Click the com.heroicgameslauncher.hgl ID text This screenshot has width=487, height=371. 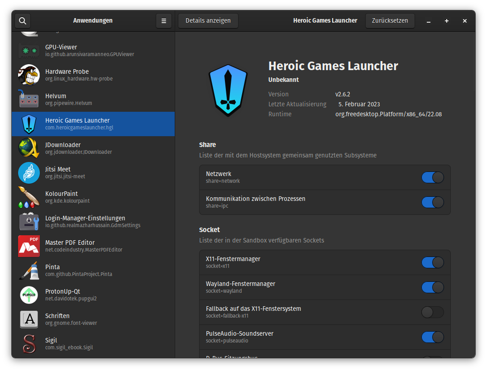pos(79,128)
